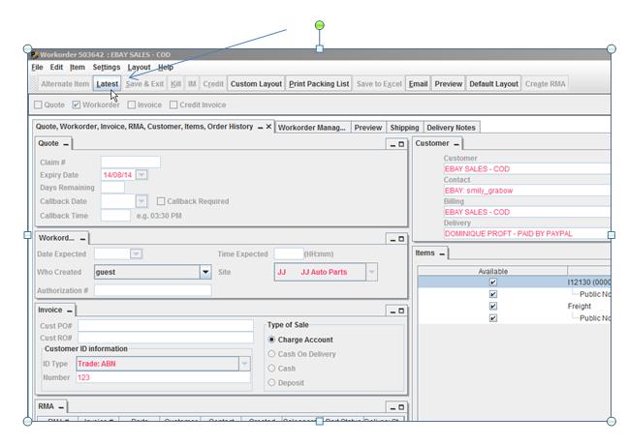Click the green rotation handle above the image
Viewport: 628px width, 445px height.
[320, 25]
